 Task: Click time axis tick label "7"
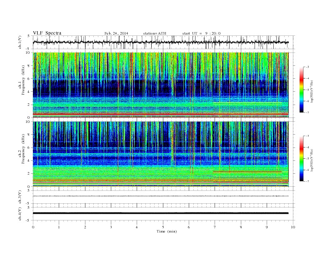pyautogui.click(x=215, y=227)
